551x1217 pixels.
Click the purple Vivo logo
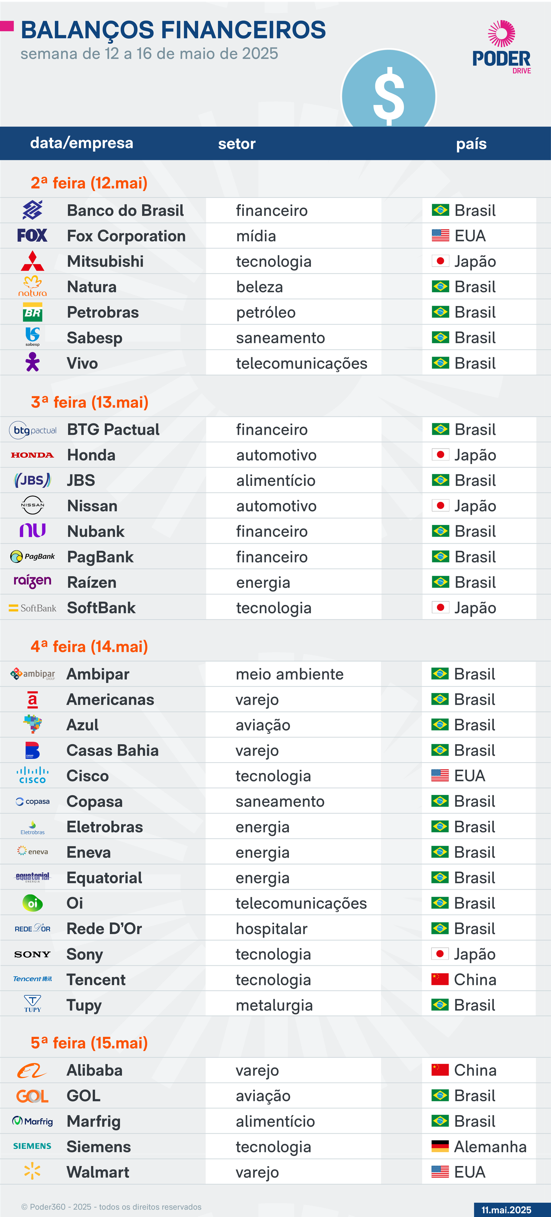[x=32, y=363]
